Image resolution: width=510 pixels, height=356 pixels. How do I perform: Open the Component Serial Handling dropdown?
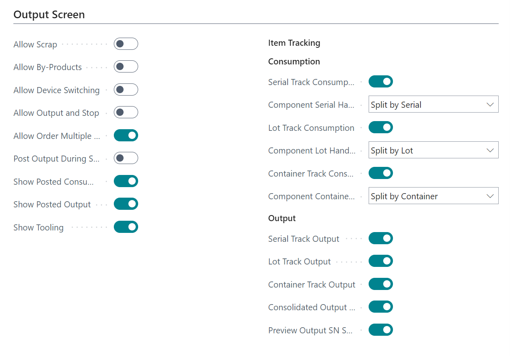[433, 104]
